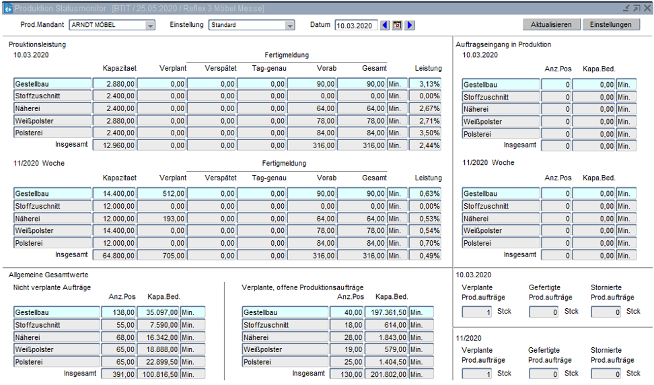Expand the Einstellung Standard dropdown

click(290, 26)
